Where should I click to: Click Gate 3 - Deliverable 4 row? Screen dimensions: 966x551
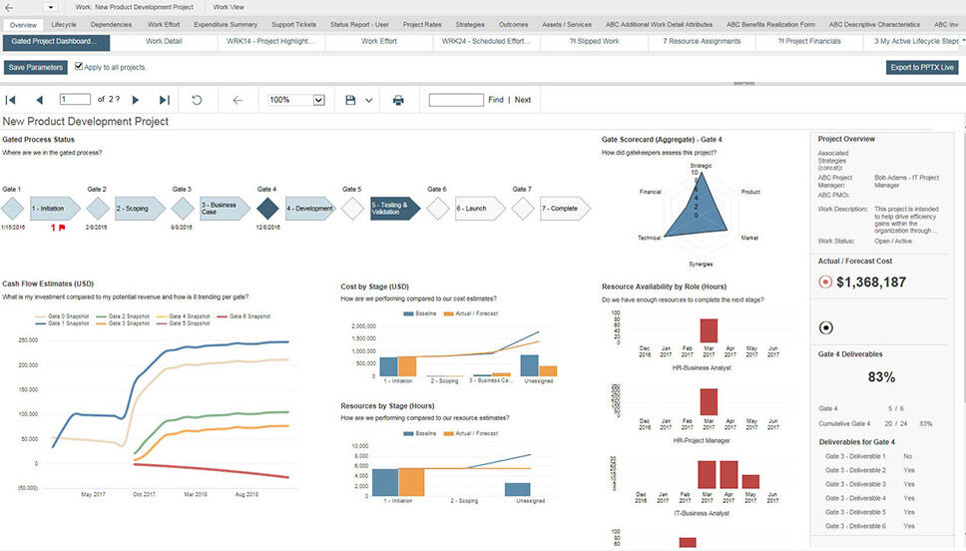click(868, 498)
